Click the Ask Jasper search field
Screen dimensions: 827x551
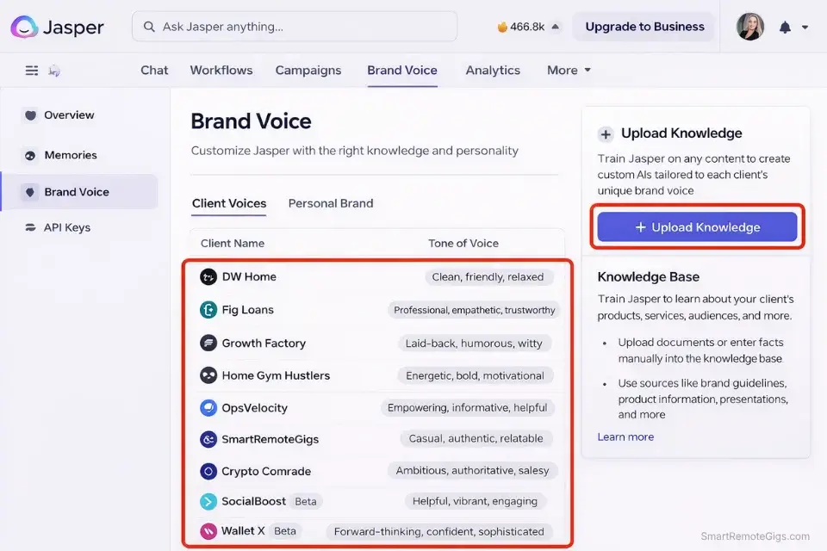point(295,27)
